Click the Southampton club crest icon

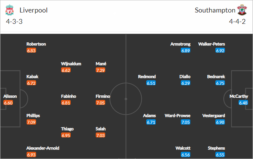(242, 10)
